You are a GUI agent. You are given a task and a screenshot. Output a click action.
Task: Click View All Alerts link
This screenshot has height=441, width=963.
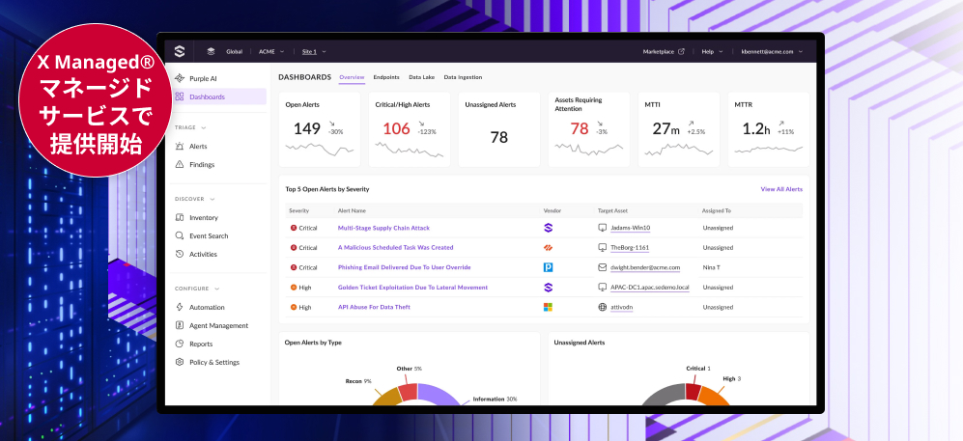[x=781, y=189]
